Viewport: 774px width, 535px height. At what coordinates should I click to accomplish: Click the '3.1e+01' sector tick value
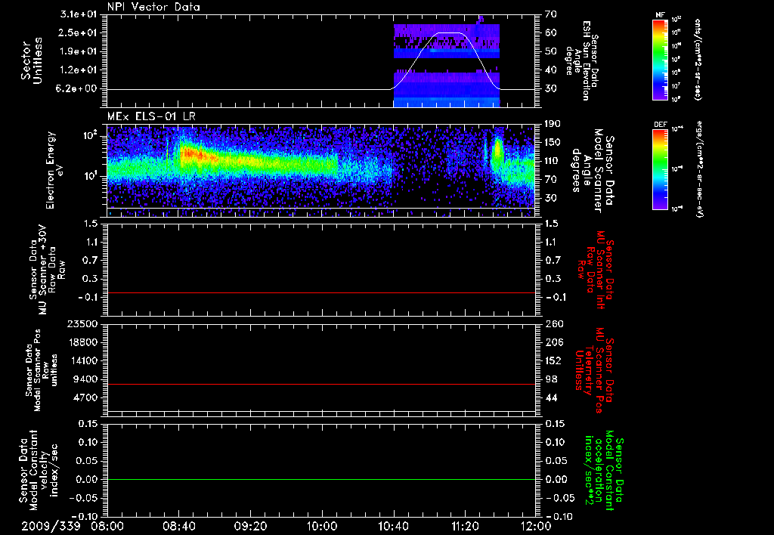[79, 14]
